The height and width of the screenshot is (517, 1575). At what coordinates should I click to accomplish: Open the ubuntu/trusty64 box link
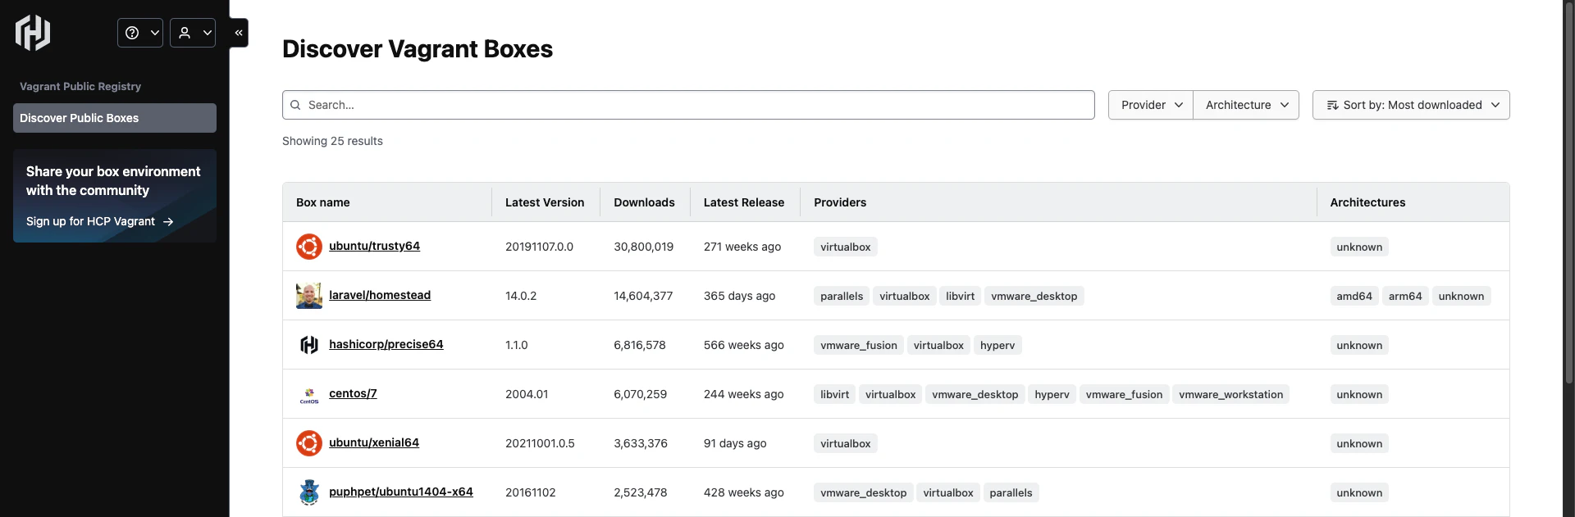374,246
